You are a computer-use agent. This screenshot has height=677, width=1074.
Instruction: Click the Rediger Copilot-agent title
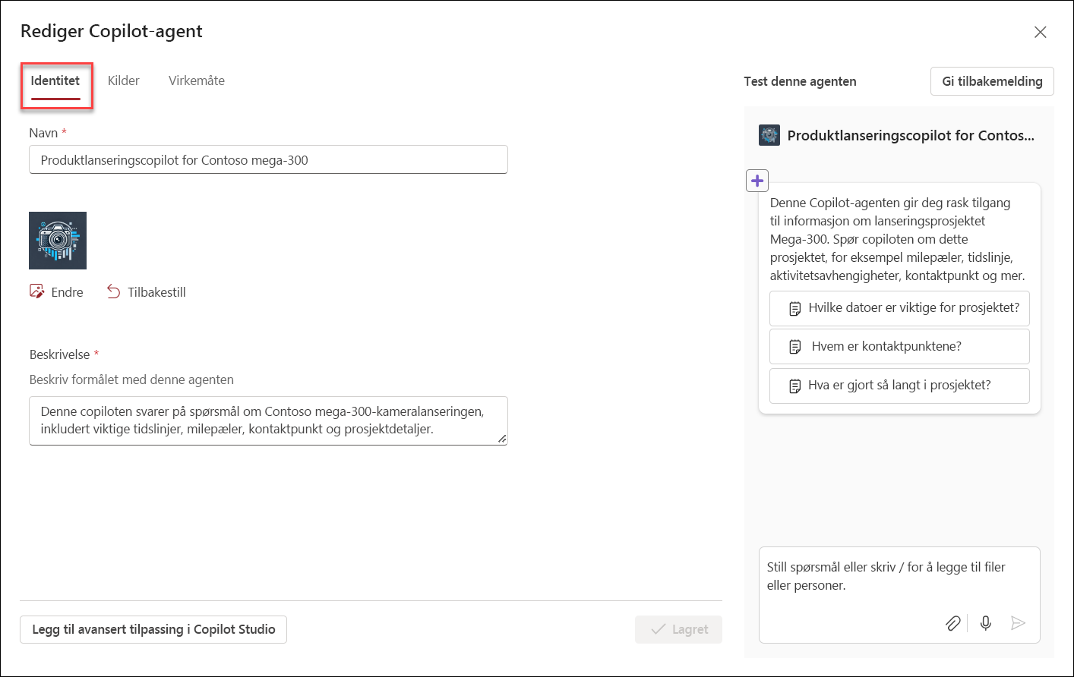click(112, 31)
